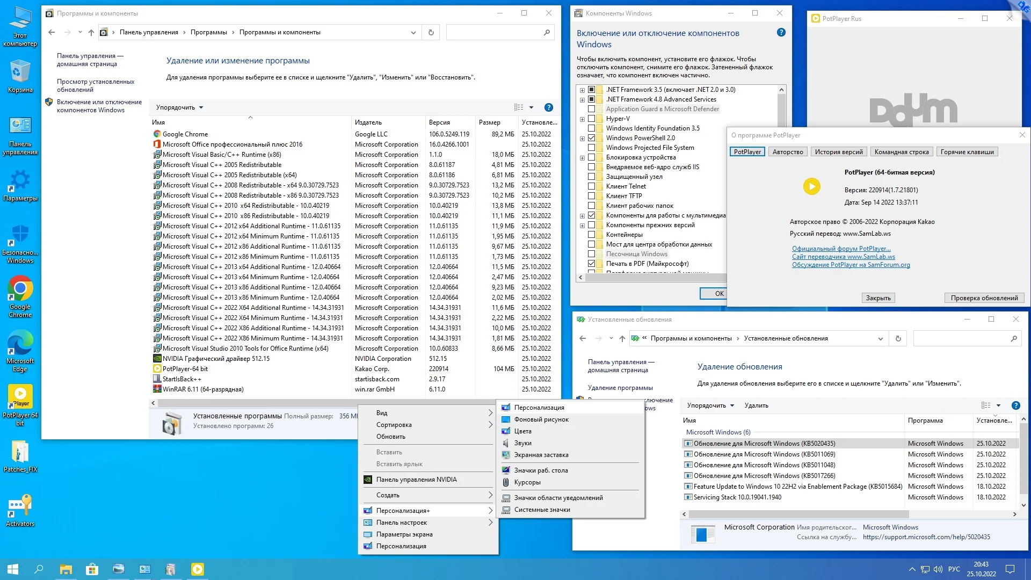Toggle the Hyper-V checkbox
The height and width of the screenshot is (580, 1031).
[x=591, y=119]
